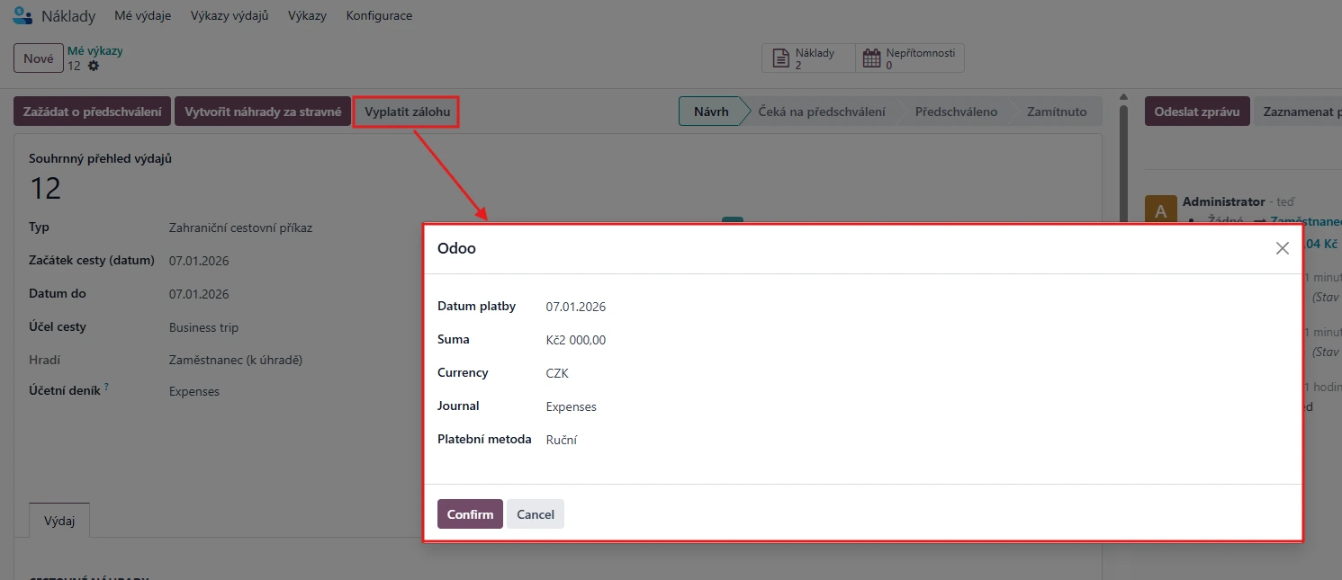Open the Konfigurace menu
1342x580 pixels.
pos(379,16)
